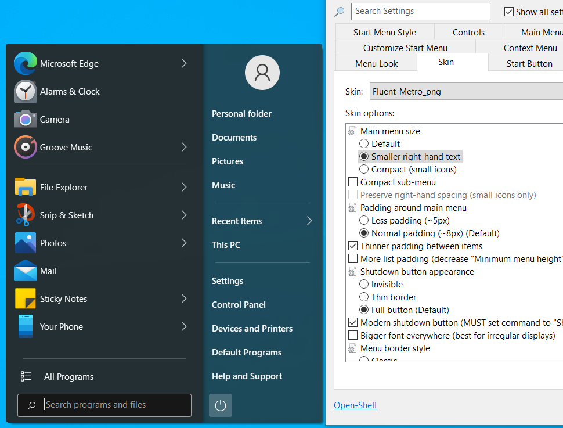Launch Snip & Sketch icon

coord(25,215)
